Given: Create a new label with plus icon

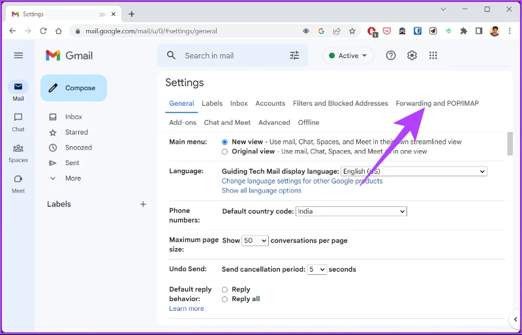Looking at the screenshot, I should [x=143, y=204].
